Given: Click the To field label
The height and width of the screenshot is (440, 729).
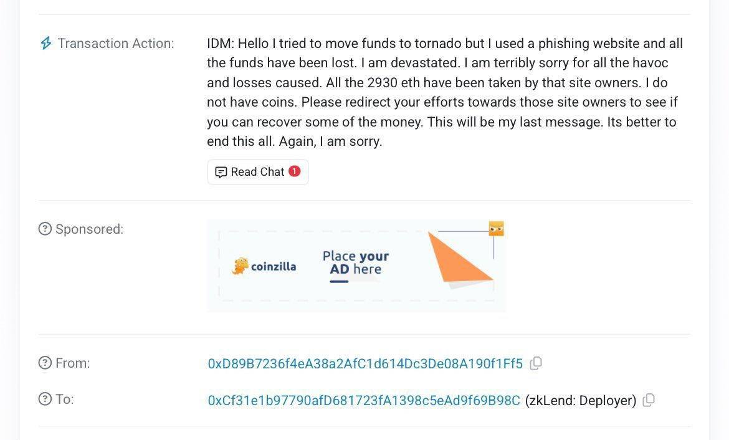Looking at the screenshot, I should click(65, 399).
